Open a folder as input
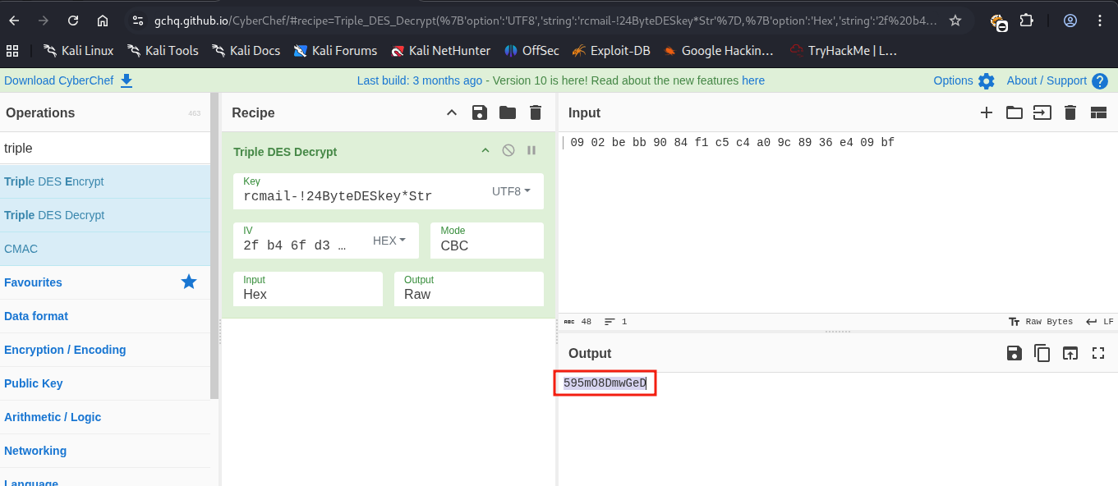The image size is (1118, 486). pyautogui.click(x=1014, y=113)
